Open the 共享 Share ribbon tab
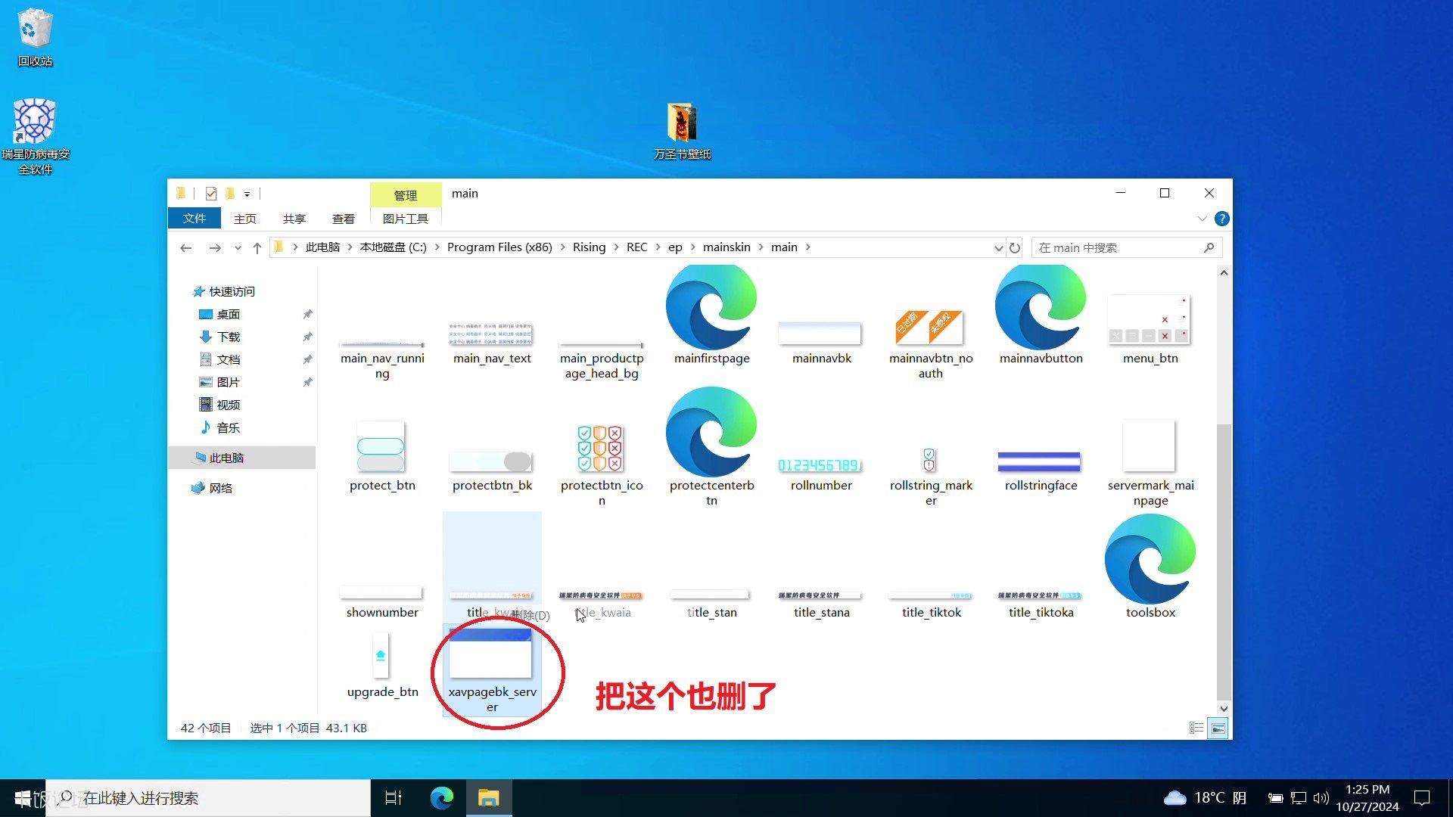This screenshot has height=817, width=1453. click(294, 219)
